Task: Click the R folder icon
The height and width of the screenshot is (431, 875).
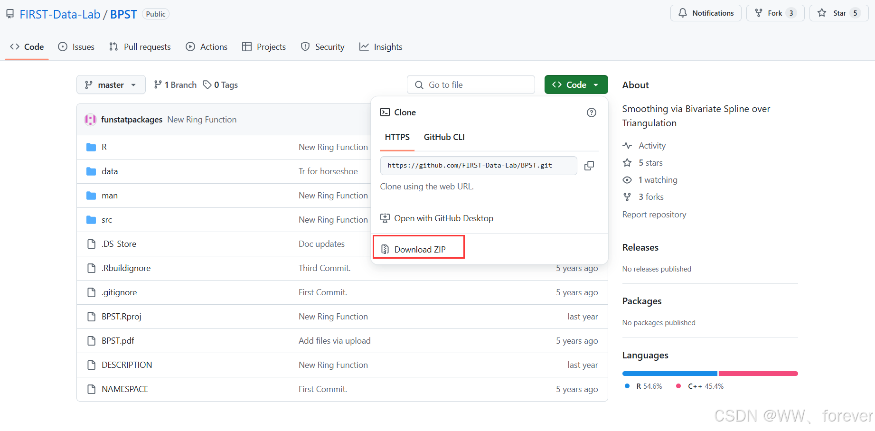Action: click(x=91, y=147)
